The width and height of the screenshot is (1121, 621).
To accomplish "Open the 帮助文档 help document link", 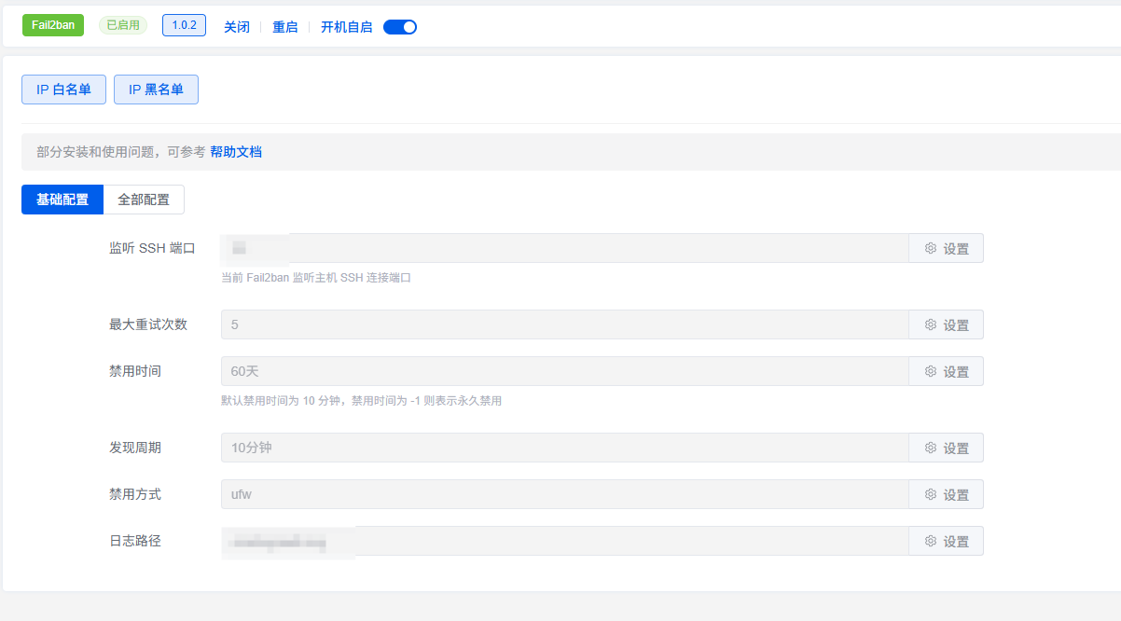I will tap(236, 151).
